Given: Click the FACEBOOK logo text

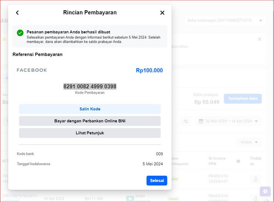Looking at the screenshot, I should tap(32, 70).
